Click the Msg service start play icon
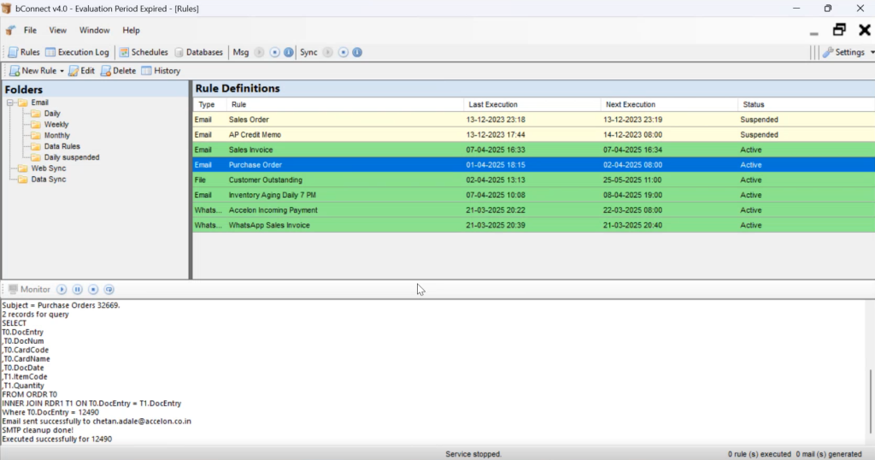The height and width of the screenshot is (460, 875). (x=259, y=52)
